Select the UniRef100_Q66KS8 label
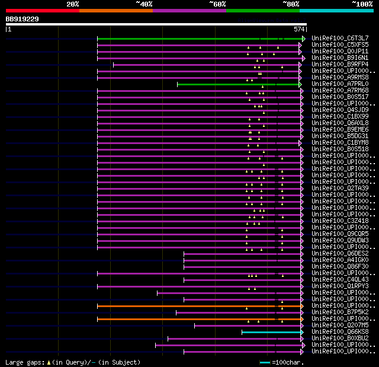 340,332
